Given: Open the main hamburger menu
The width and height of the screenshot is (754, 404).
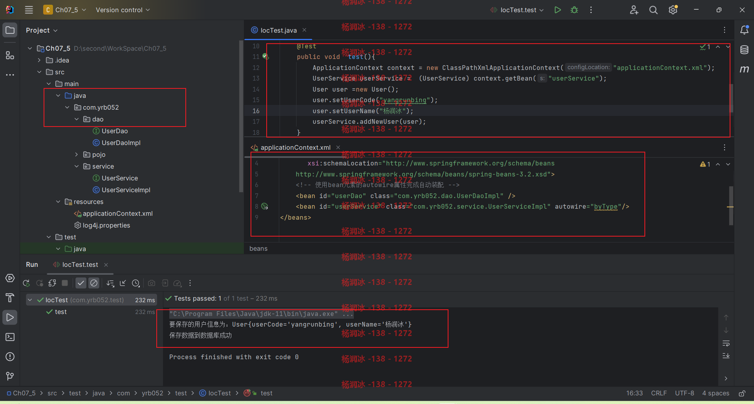Looking at the screenshot, I should coord(29,10).
